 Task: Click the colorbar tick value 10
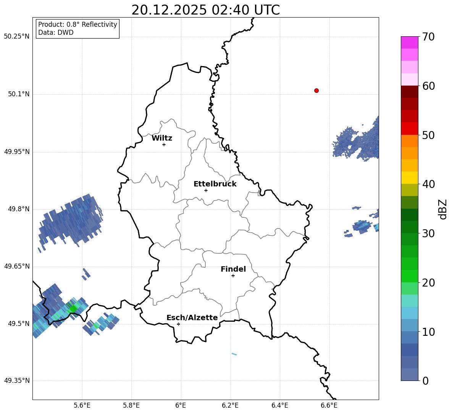(x=428, y=332)
